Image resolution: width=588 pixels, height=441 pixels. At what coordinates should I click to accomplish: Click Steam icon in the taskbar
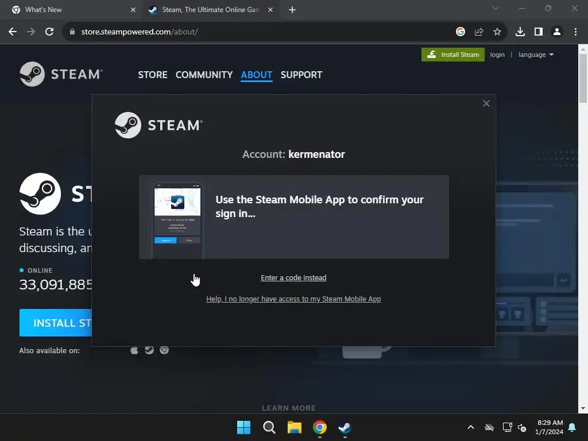345,427
